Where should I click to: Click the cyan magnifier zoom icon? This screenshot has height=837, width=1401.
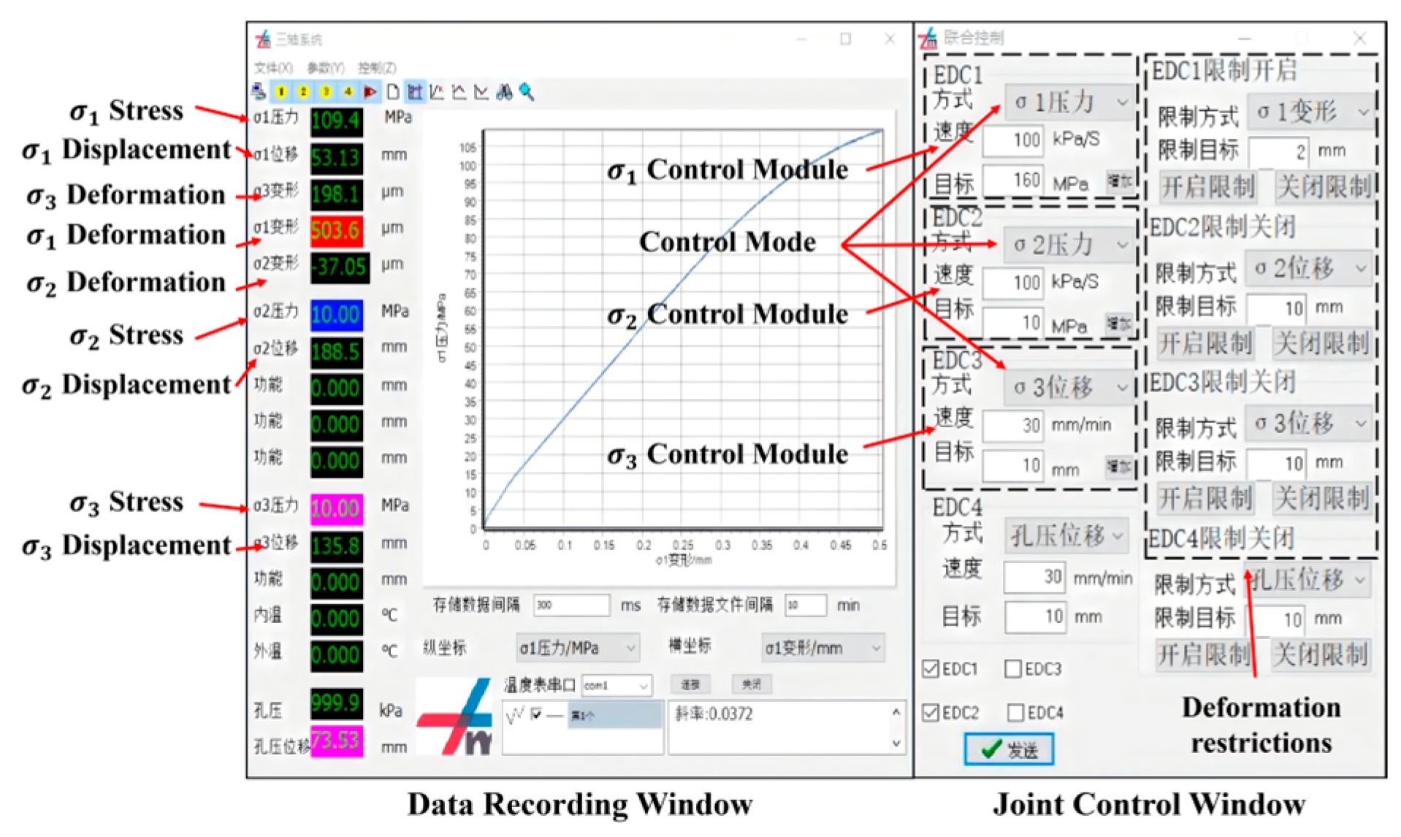(x=527, y=91)
